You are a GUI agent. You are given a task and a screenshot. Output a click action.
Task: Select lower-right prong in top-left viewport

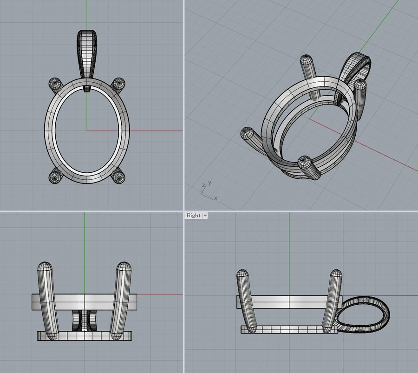(x=119, y=176)
